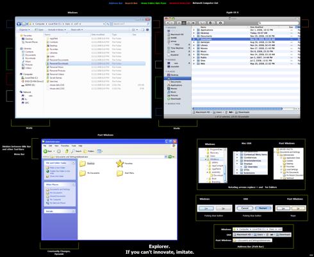This screenshot has height=257, width=314.
Task: Expand the Details panel in XP window
Action: click(x=73, y=211)
